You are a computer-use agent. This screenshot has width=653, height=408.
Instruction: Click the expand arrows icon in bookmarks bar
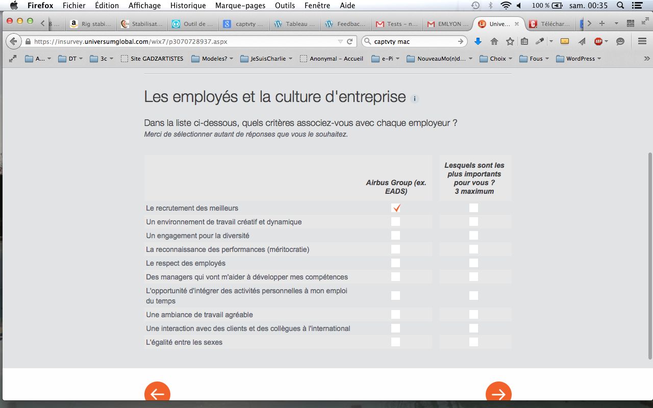(x=13, y=59)
